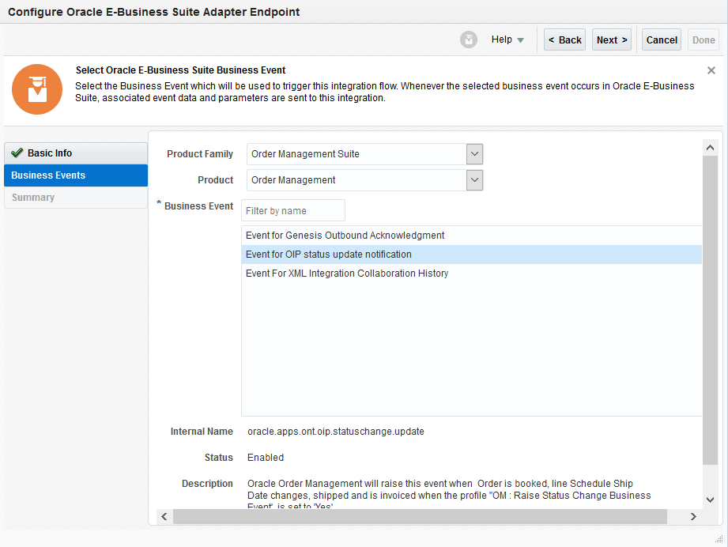Click the circular icon left of Help
This screenshot has height=547, width=728.
pos(468,39)
